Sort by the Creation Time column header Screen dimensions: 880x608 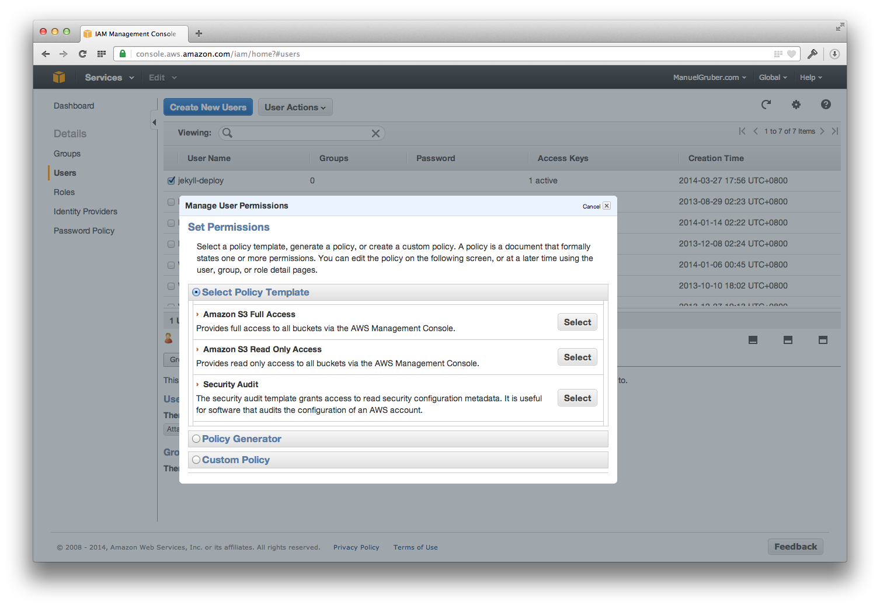coord(716,158)
